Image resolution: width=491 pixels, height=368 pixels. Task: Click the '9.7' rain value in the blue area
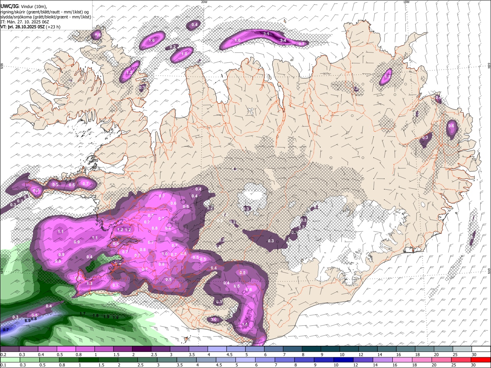point(5,330)
